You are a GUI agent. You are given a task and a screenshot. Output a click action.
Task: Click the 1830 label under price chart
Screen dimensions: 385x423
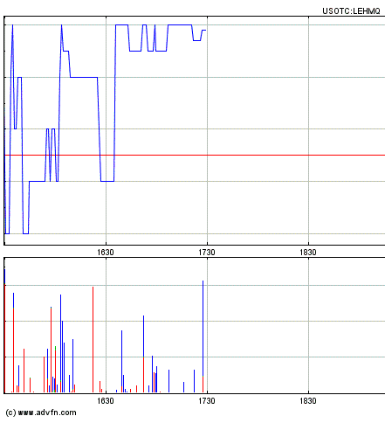[x=308, y=252]
